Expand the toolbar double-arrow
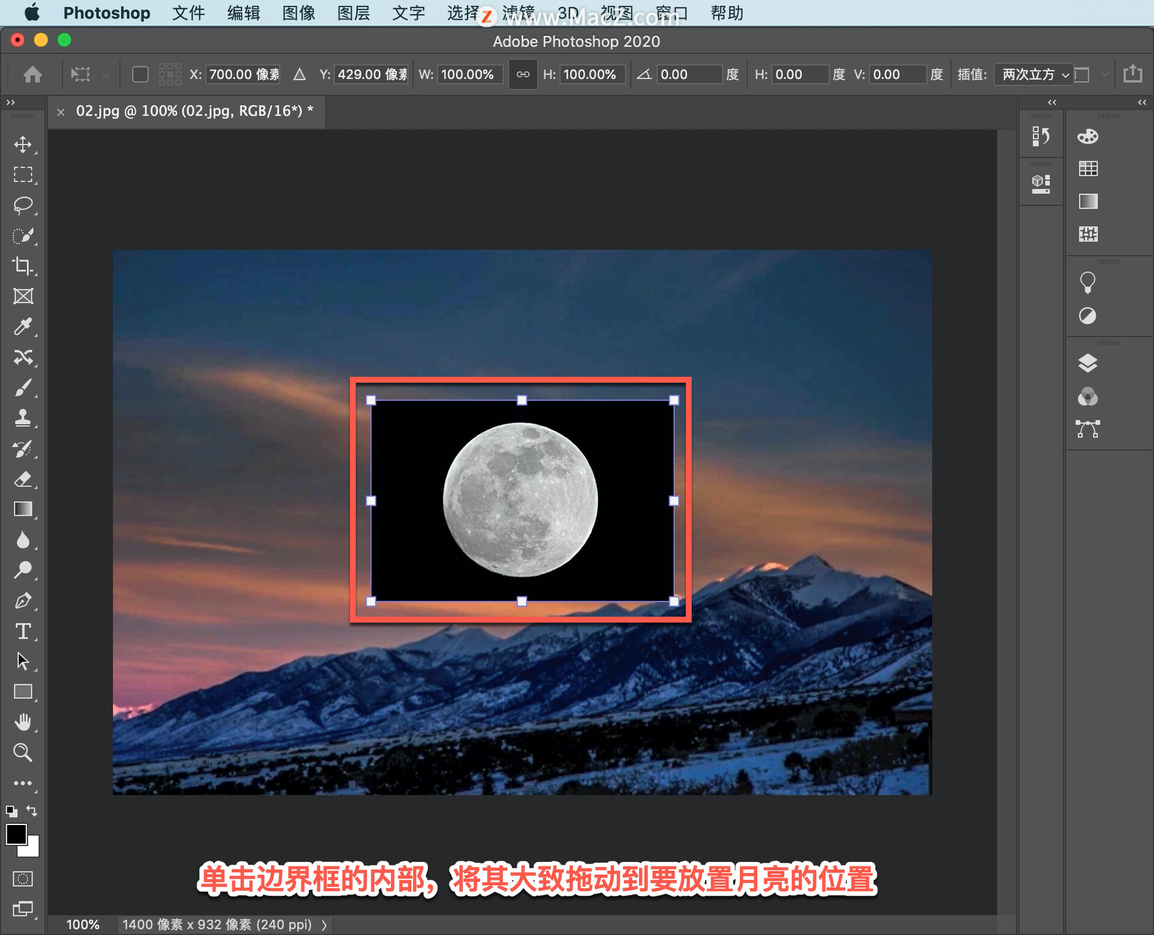The width and height of the screenshot is (1154, 935). coord(10,103)
